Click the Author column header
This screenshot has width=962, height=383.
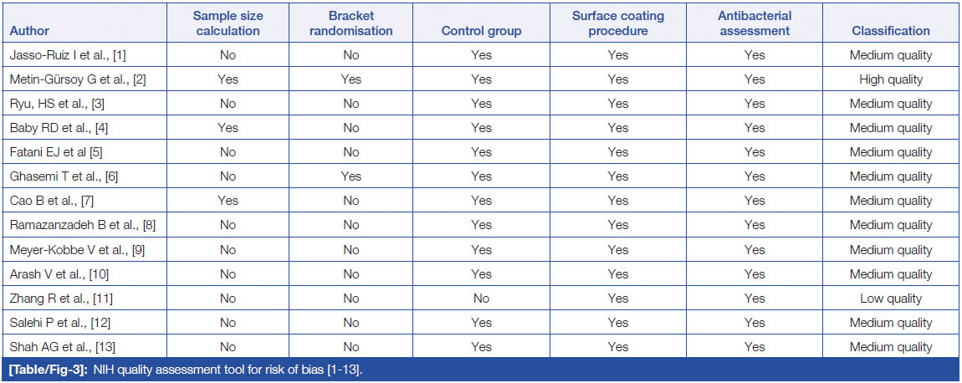coord(29,31)
